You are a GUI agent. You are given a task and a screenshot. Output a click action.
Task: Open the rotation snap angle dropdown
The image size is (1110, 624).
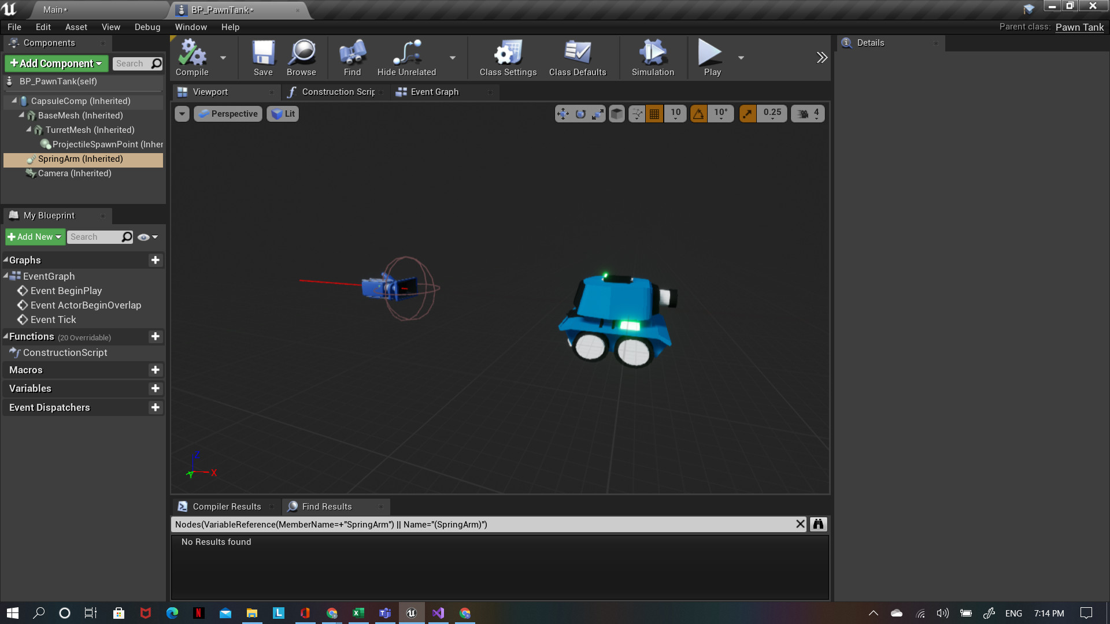pos(720,114)
